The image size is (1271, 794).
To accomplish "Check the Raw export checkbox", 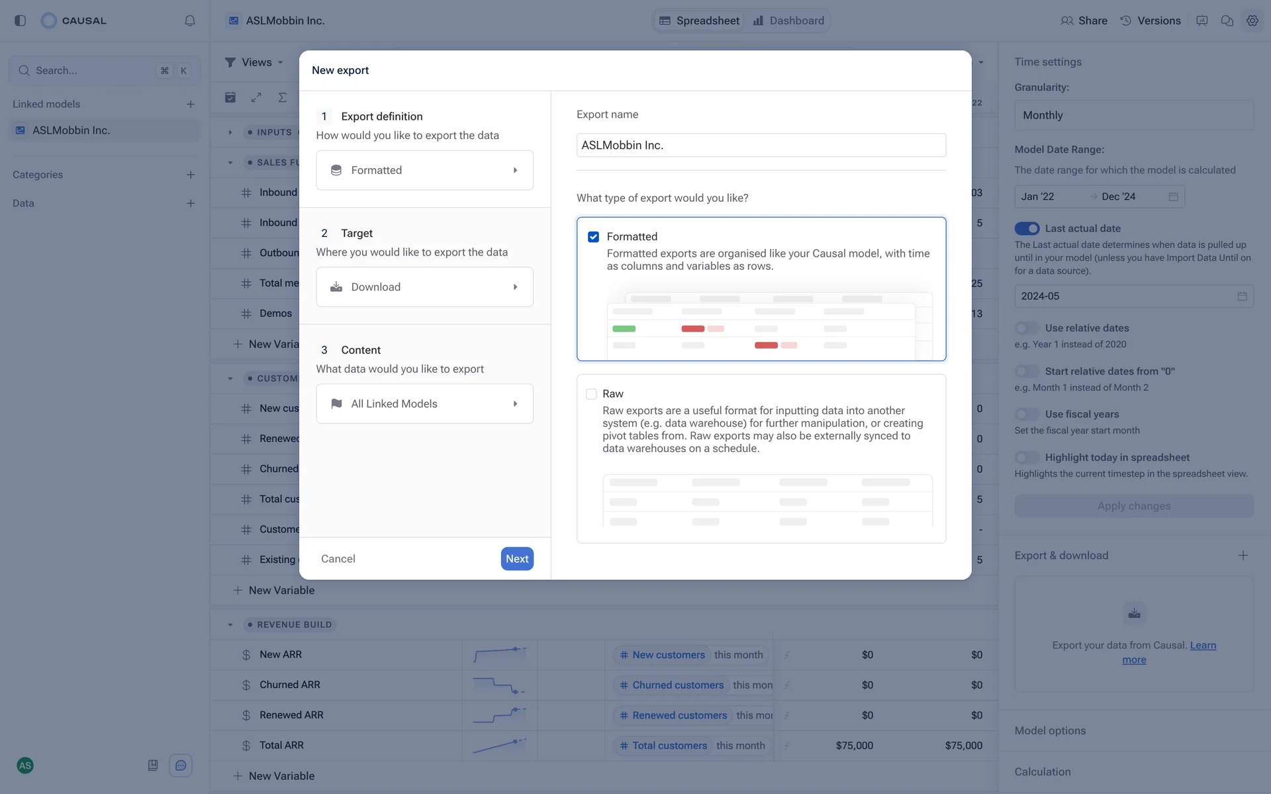I will pyautogui.click(x=591, y=394).
